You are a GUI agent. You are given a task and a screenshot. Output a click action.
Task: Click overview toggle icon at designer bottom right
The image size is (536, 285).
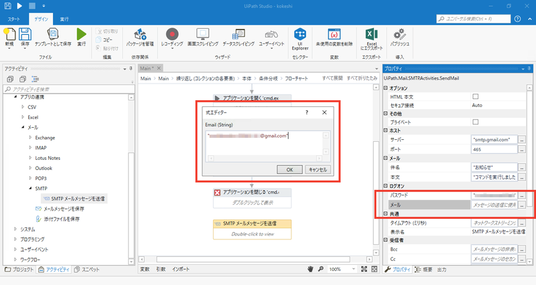375,270
